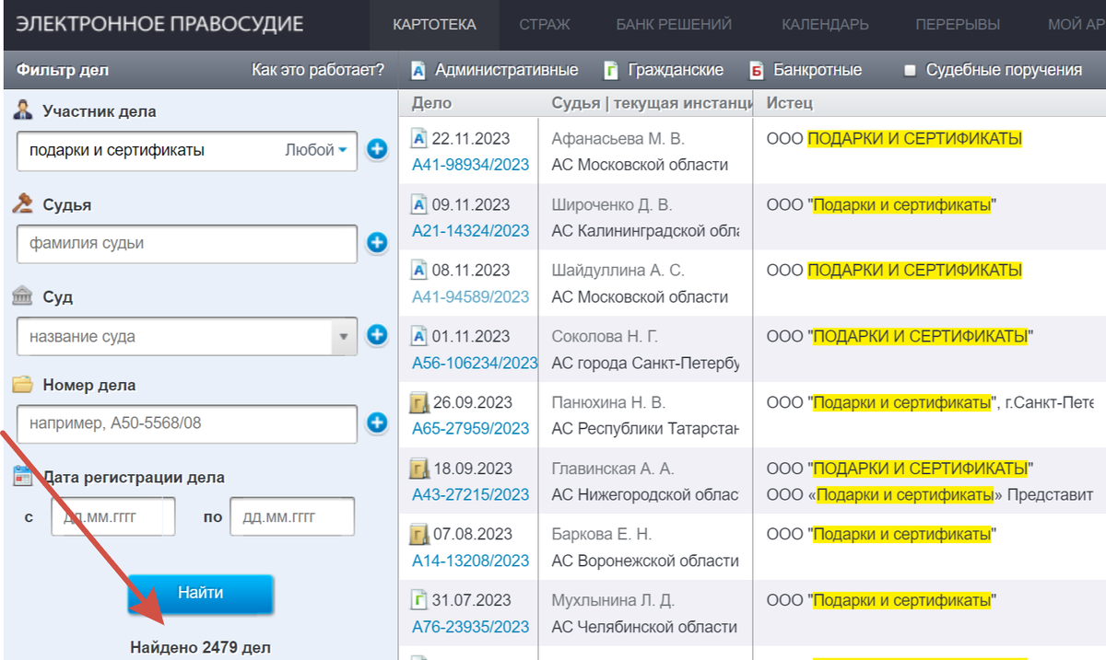This screenshot has height=660, width=1106.
Task: Open the КАРТОТЕКА tab
Action: click(x=434, y=25)
